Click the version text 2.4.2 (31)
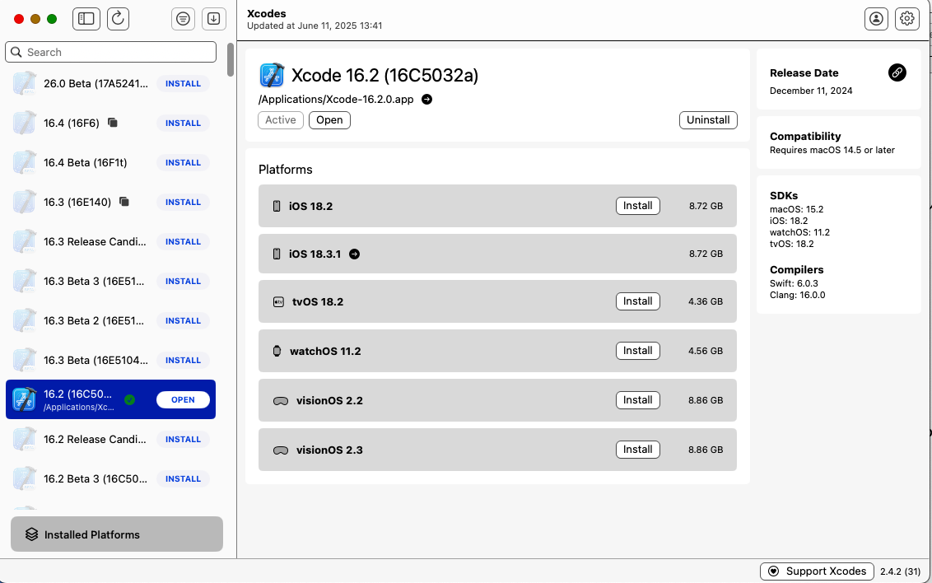This screenshot has width=932, height=583. point(900,571)
